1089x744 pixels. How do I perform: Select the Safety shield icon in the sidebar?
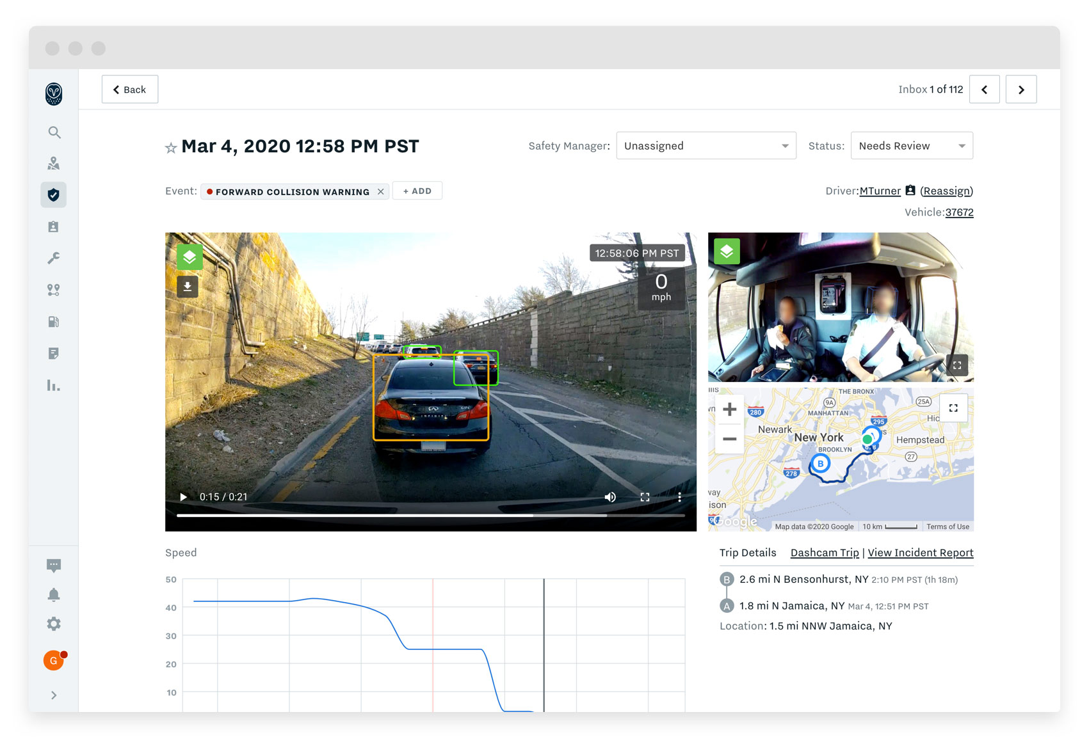click(x=54, y=194)
